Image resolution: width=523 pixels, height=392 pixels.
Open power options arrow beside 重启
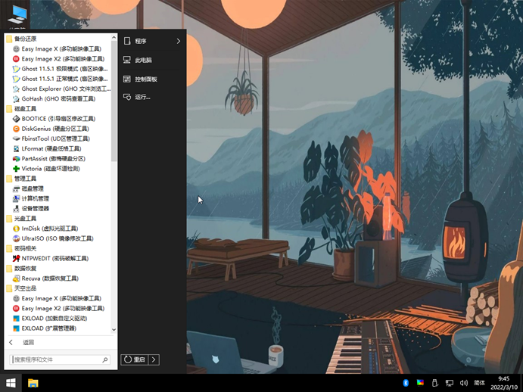point(154,360)
